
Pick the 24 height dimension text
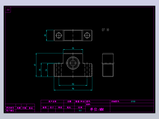(x=46, y=70)
